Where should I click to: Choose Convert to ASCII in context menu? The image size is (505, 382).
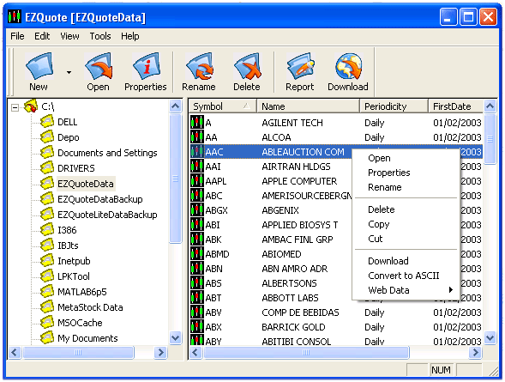pos(406,276)
